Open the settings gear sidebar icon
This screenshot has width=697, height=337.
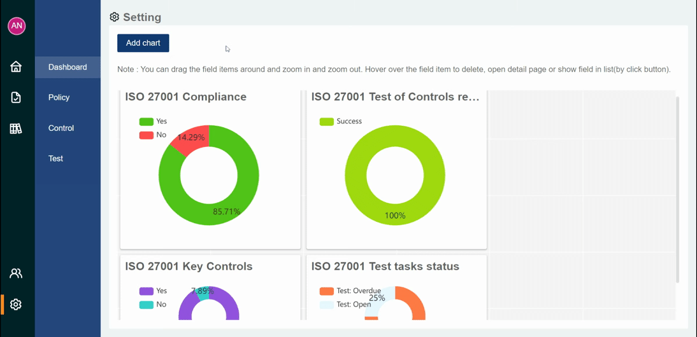16,304
